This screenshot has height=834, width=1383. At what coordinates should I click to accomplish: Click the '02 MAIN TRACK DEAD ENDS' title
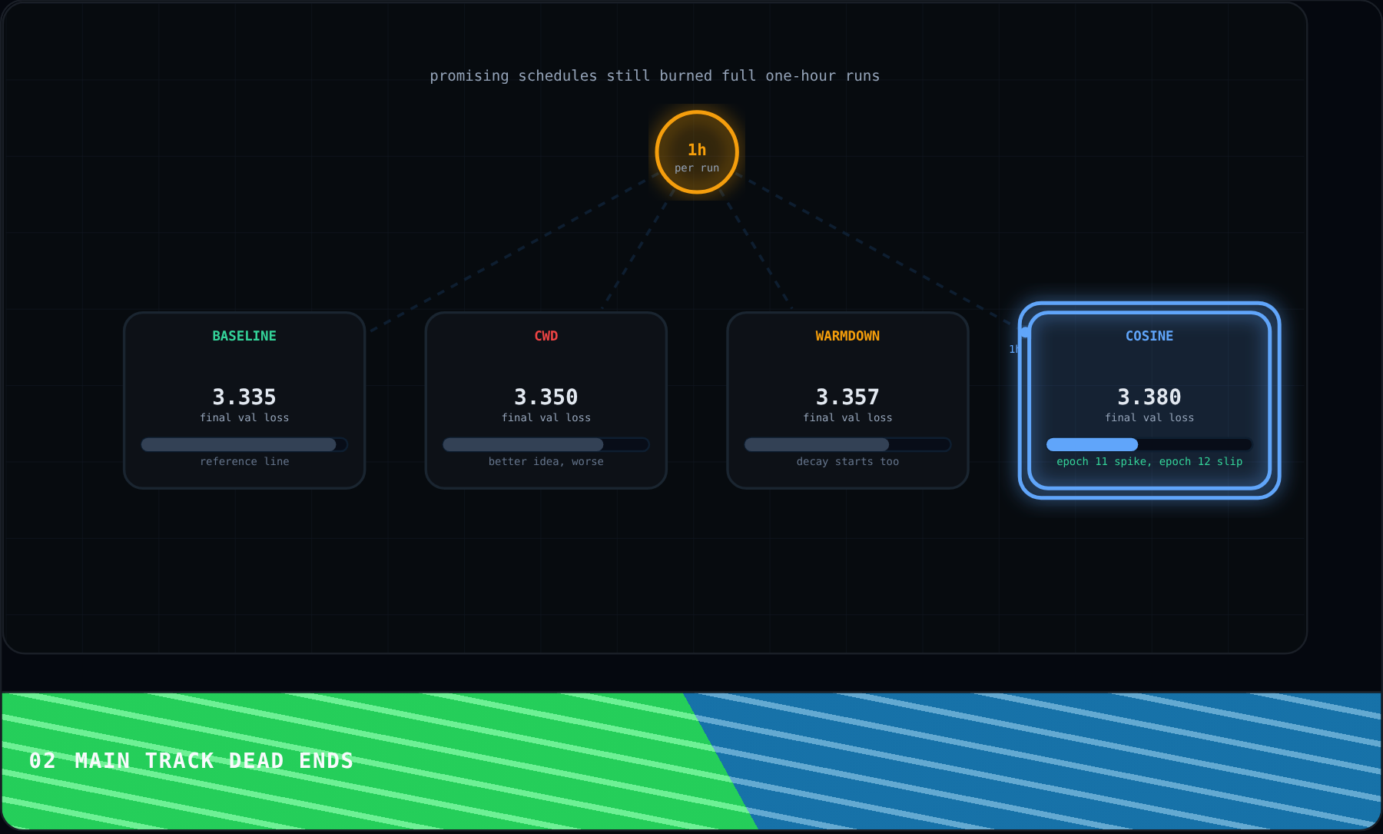(x=191, y=761)
